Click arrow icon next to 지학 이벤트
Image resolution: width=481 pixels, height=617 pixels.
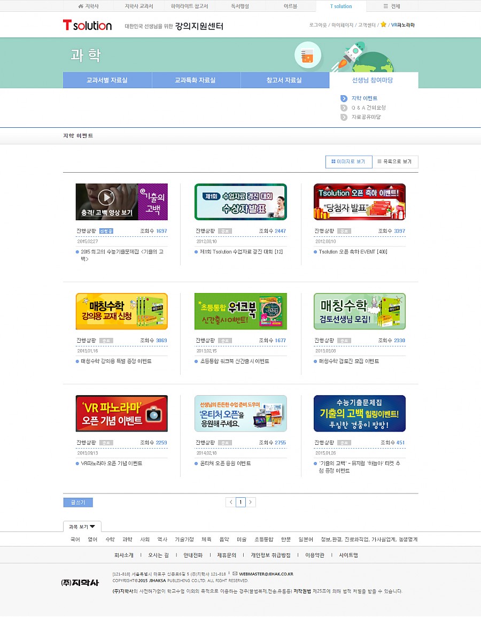(344, 98)
